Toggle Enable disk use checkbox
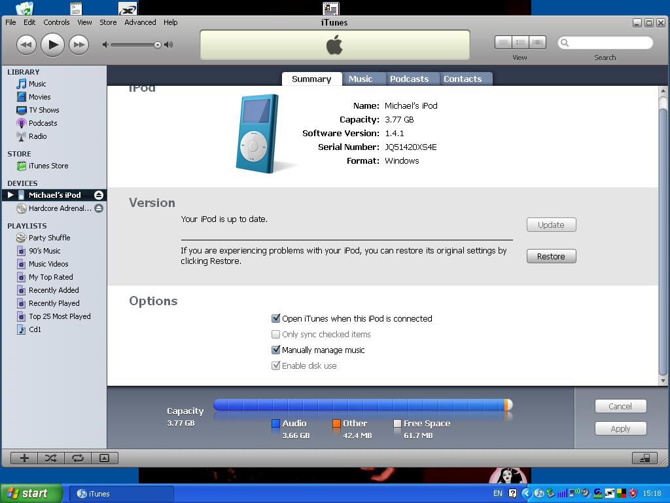 [276, 365]
